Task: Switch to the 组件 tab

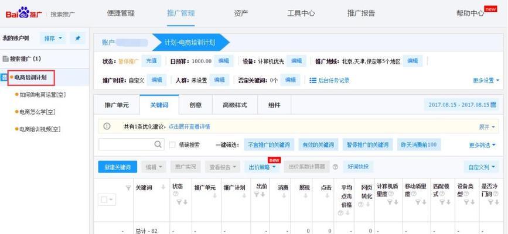Action: click(x=274, y=105)
